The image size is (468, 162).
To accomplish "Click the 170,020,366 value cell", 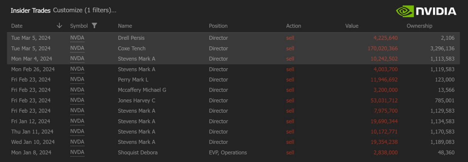I will (x=382, y=48).
